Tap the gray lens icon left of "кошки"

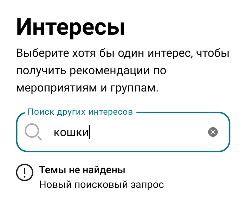click(33, 132)
